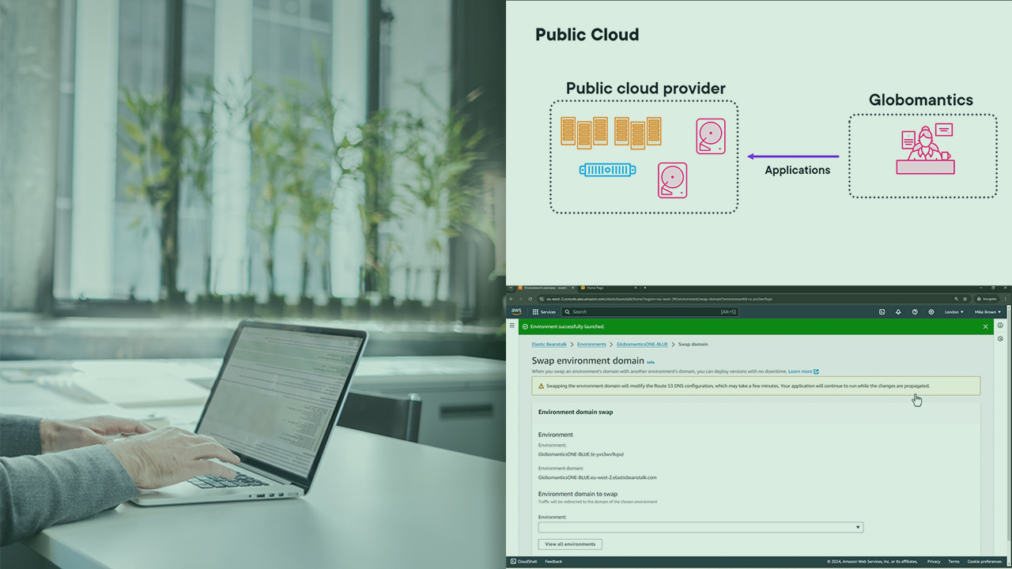Open the Mike Brown account menu

click(x=987, y=312)
